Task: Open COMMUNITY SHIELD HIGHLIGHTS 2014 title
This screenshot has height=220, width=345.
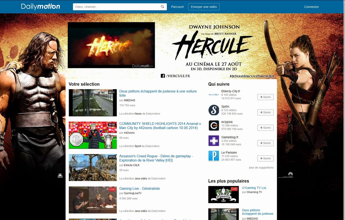Action: pos(160,126)
